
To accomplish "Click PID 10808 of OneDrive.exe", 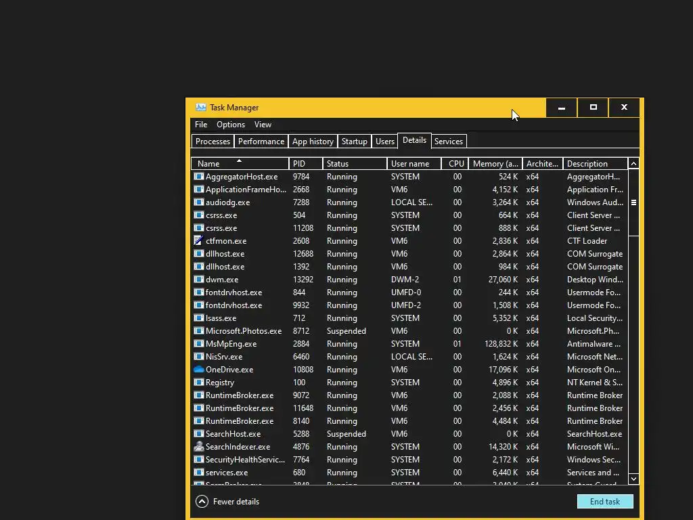I will pyautogui.click(x=303, y=369).
